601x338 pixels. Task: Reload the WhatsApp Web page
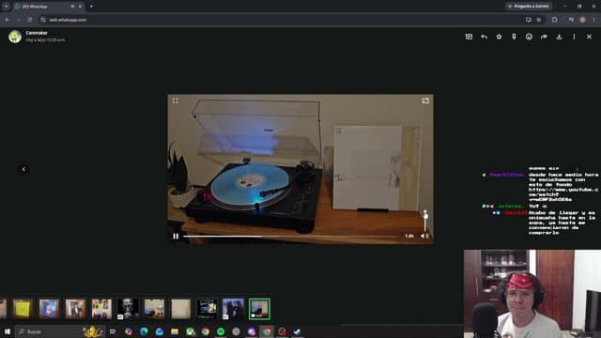30,20
